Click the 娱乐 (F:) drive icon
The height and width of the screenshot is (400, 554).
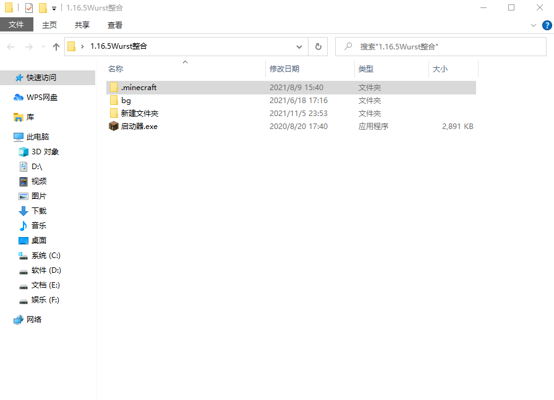[x=23, y=301]
